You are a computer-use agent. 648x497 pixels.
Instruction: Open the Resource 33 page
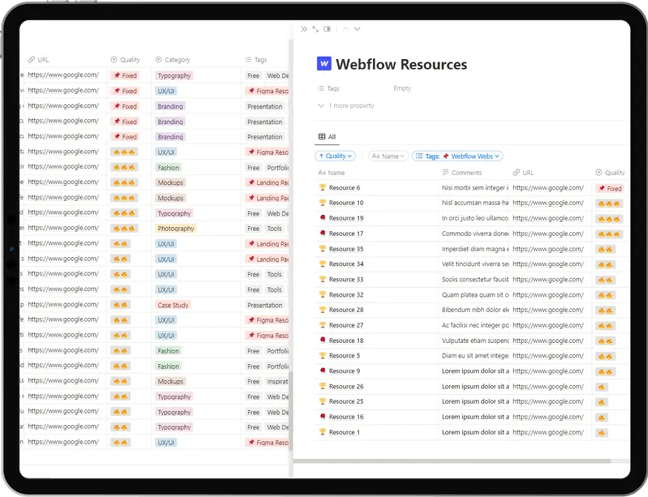coord(346,279)
